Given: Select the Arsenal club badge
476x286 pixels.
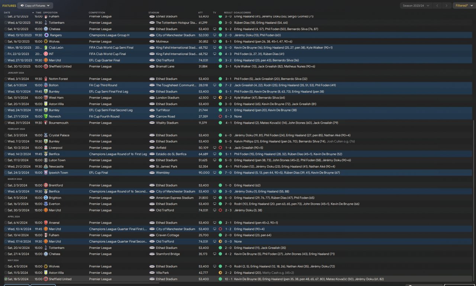Looking at the screenshot, I should click(x=46, y=223).
